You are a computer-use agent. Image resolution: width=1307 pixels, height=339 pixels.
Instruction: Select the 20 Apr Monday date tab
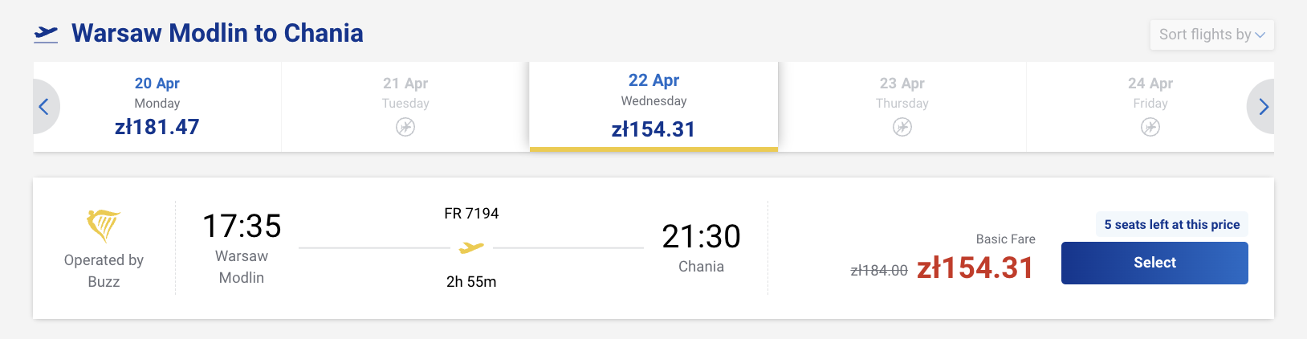(157, 106)
